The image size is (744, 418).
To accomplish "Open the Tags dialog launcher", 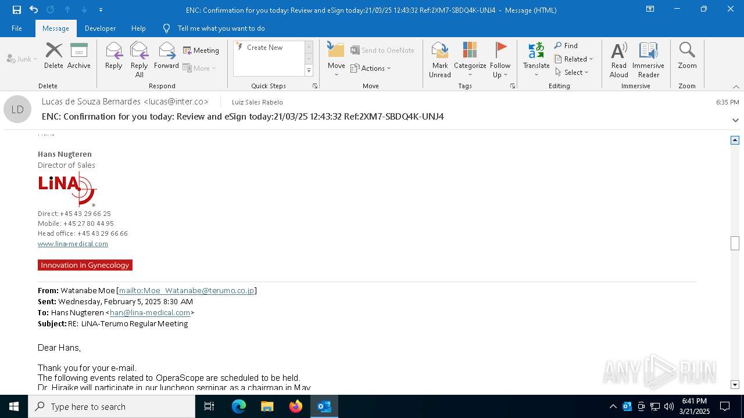I will (x=513, y=86).
